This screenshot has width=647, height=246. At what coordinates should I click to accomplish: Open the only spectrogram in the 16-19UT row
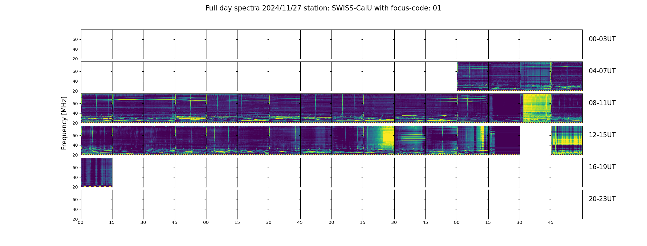97,173
